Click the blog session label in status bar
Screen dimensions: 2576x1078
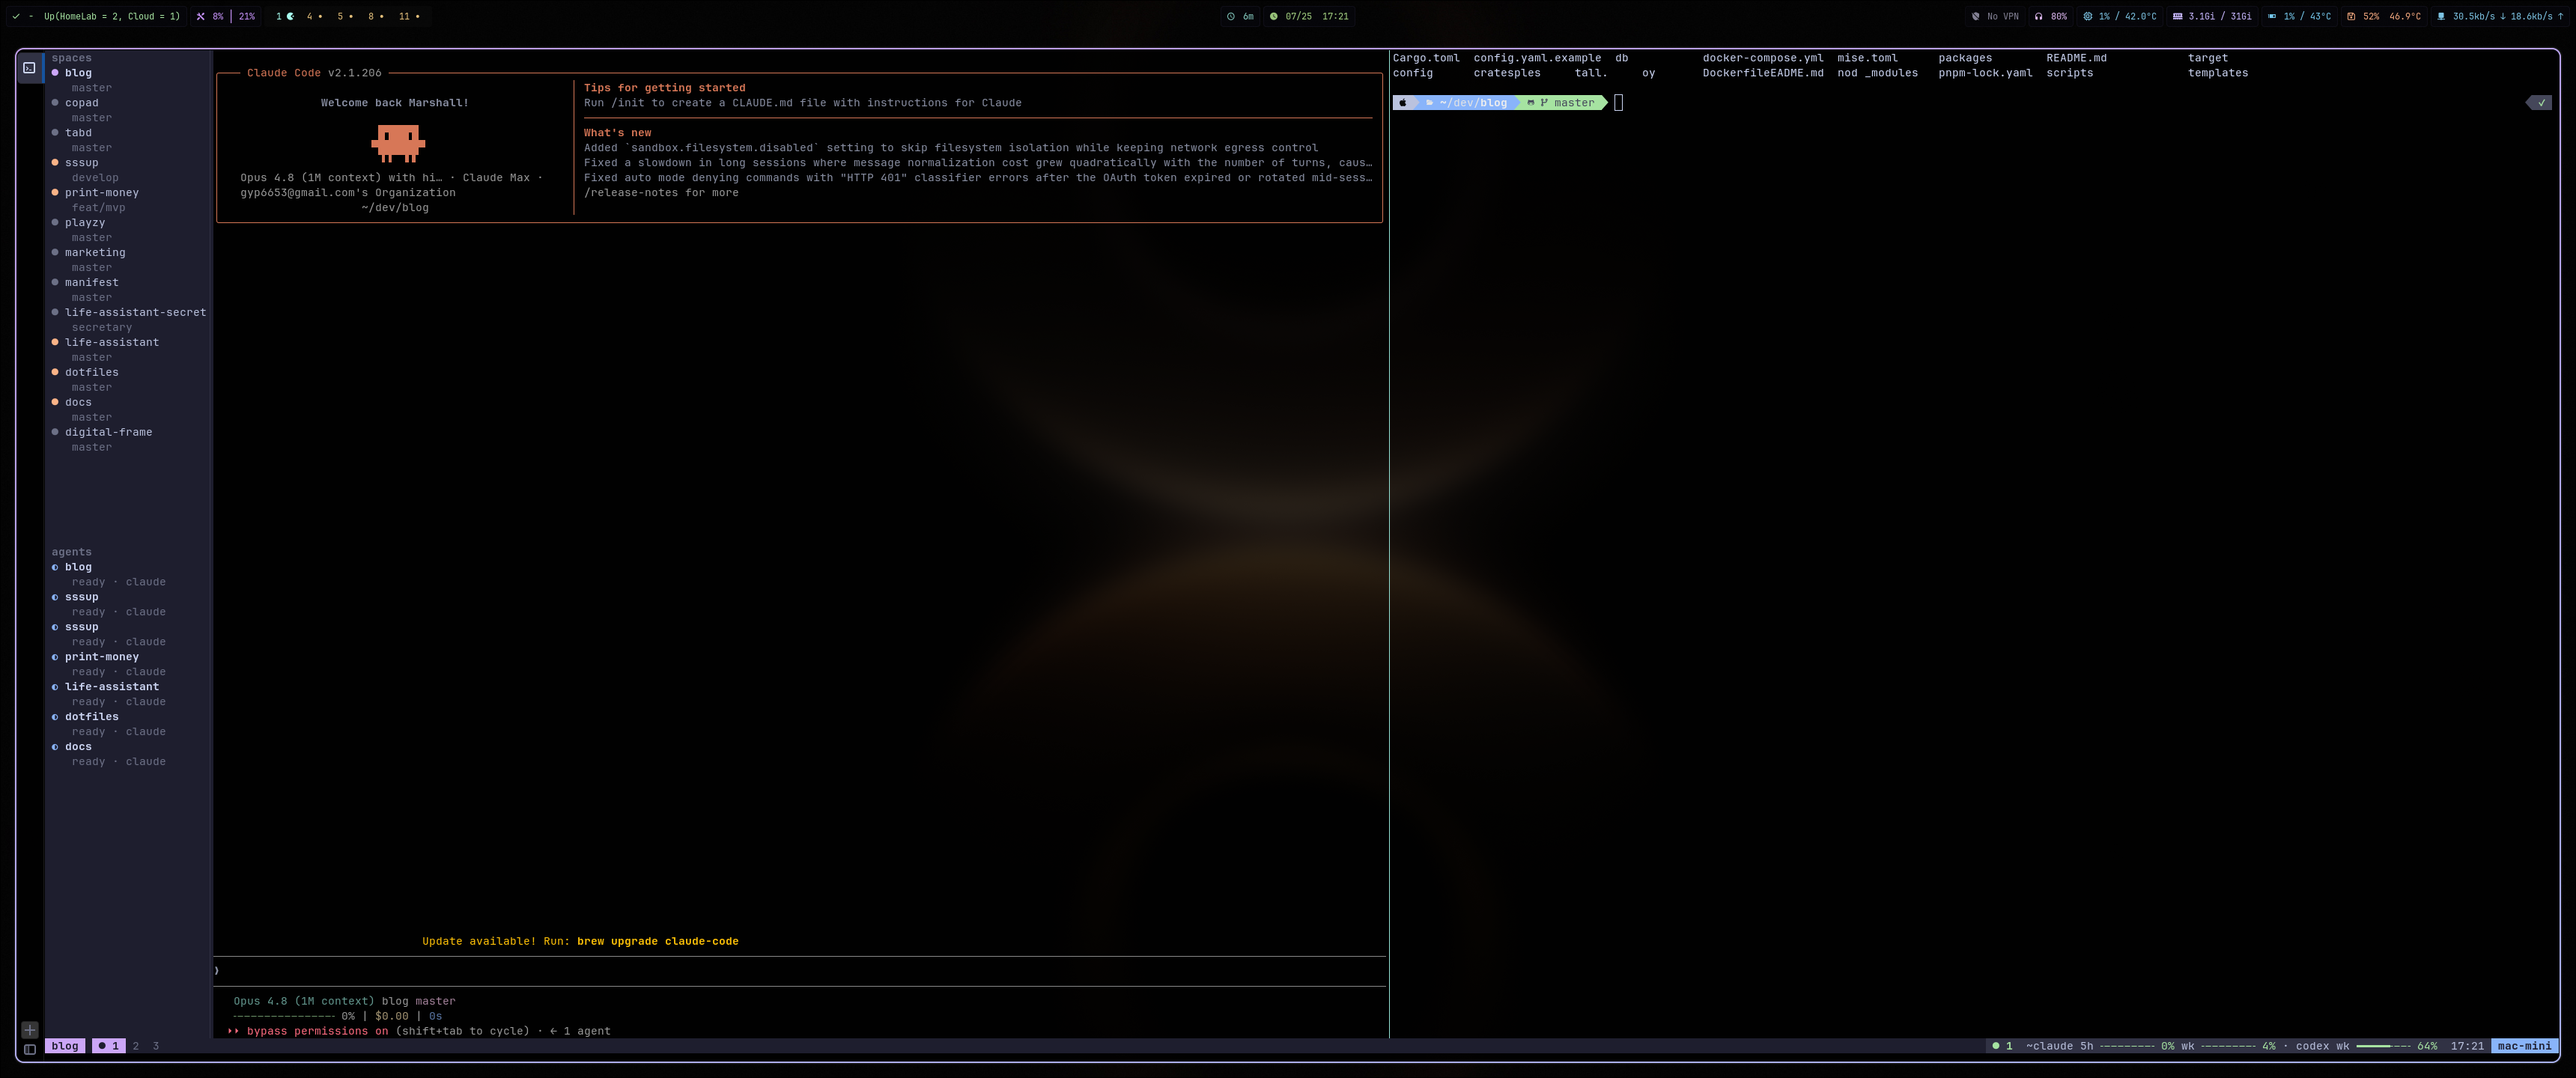pyautogui.click(x=65, y=1046)
